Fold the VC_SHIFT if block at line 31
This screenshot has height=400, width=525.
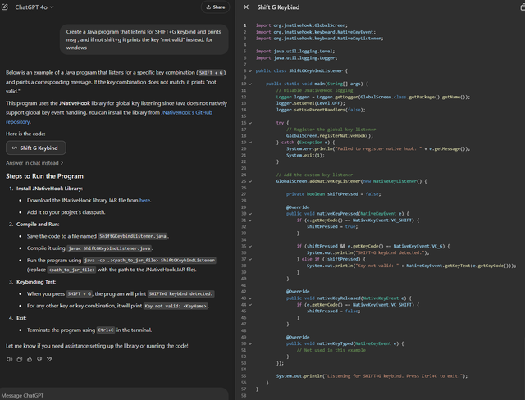pyautogui.click(x=250, y=220)
